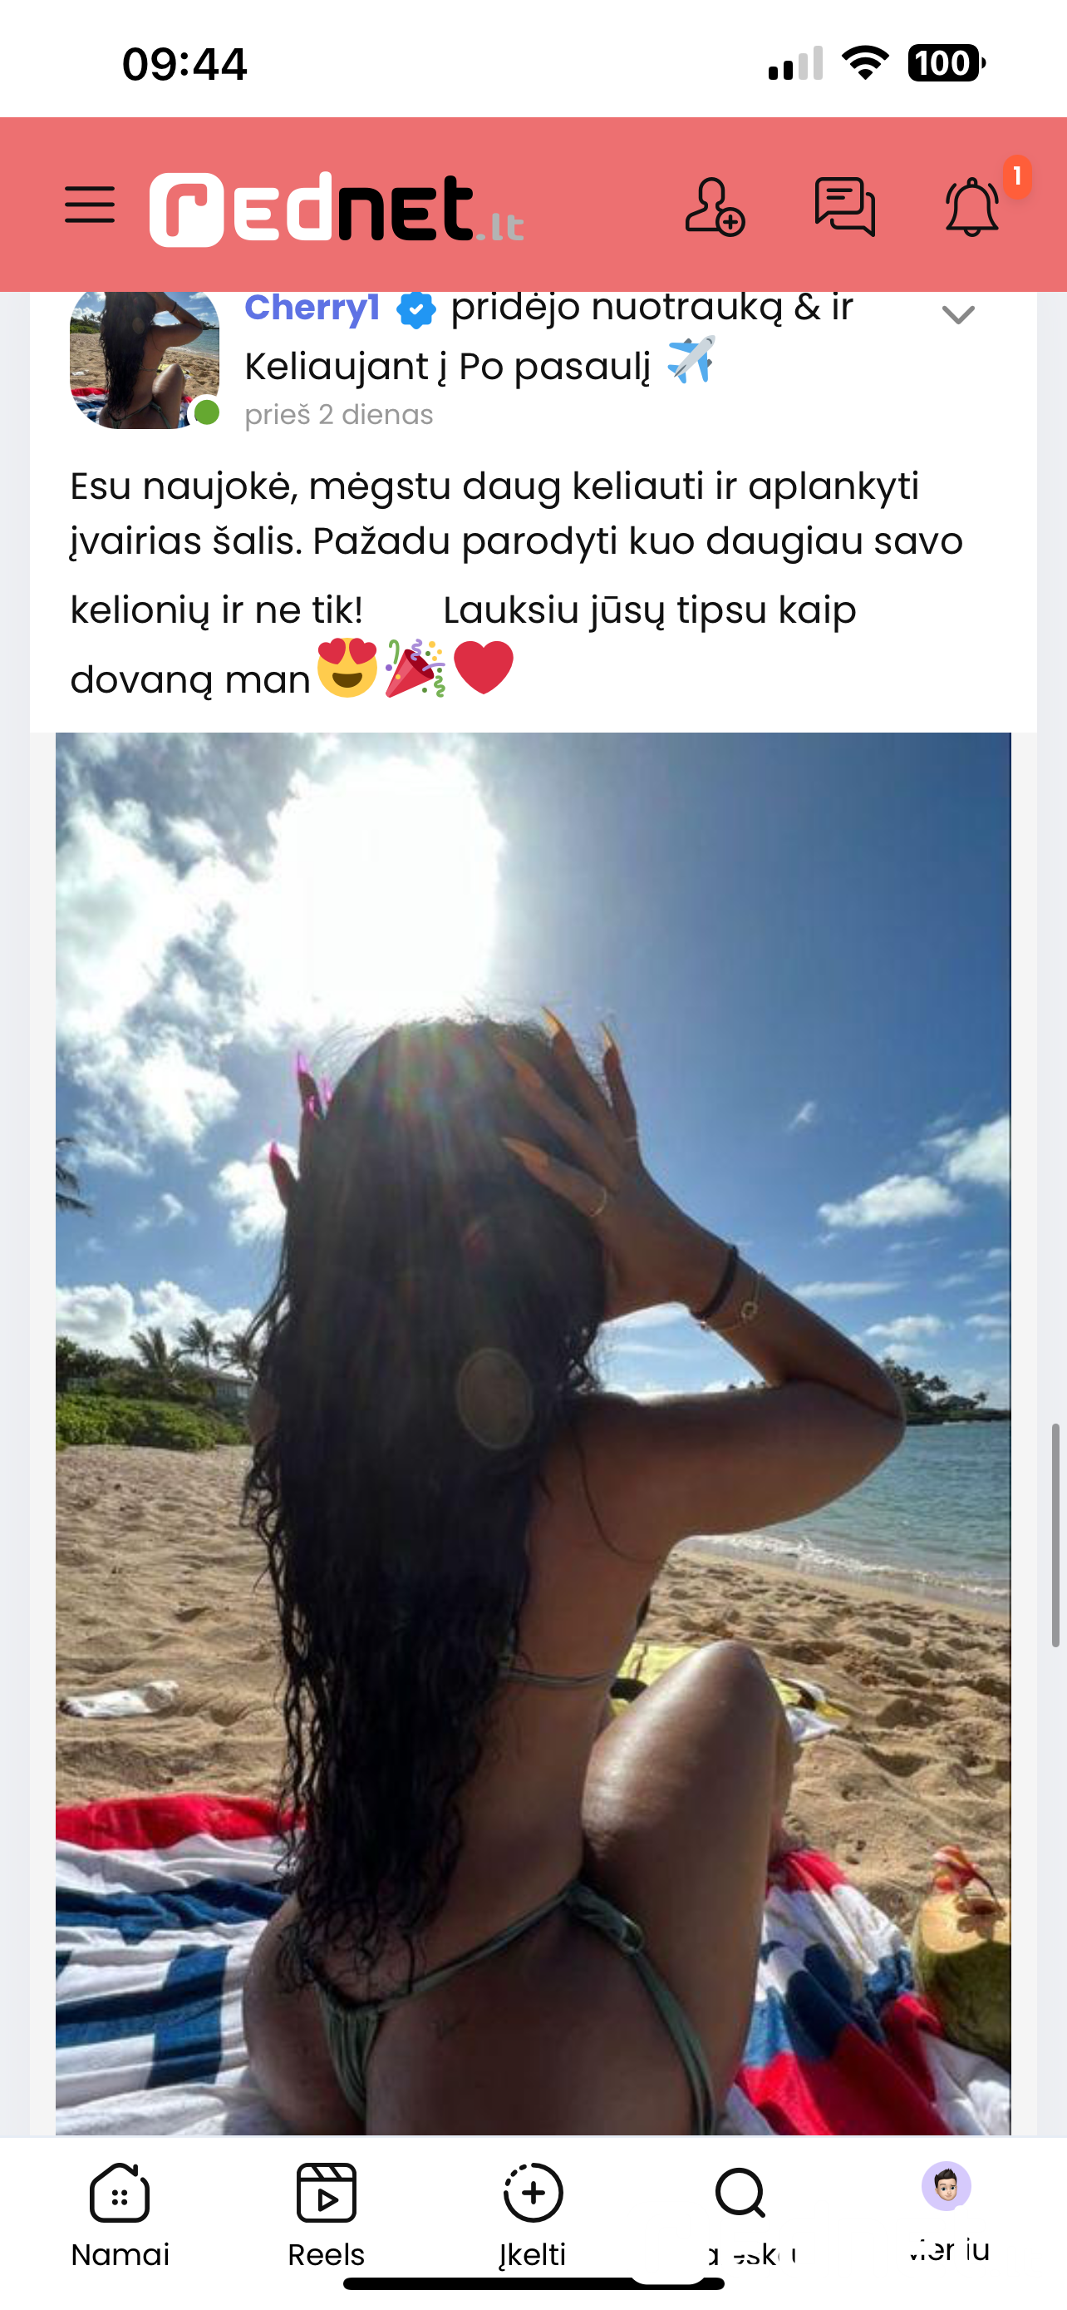Open the post's 'prieš 2 dienas' timestamp
The width and height of the screenshot is (1067, 2310).
[339, 414]
